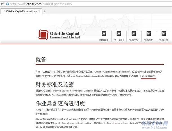Click paragraph starting 与Otkritie Capital International Limited开立的账户

click(100, 123)
